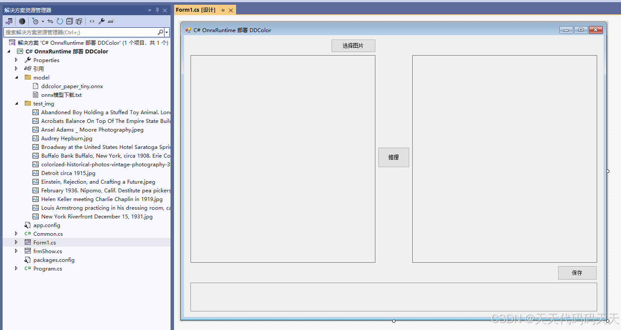The width and height of the screenshot is (621, 330).
Task: Open Properties via the wrench icon
Action: coord(102,21)
